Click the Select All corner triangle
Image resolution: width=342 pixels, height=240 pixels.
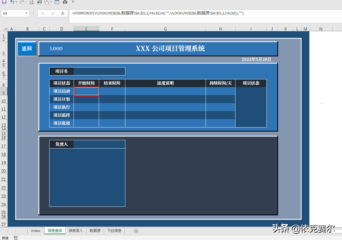(5, 29)
